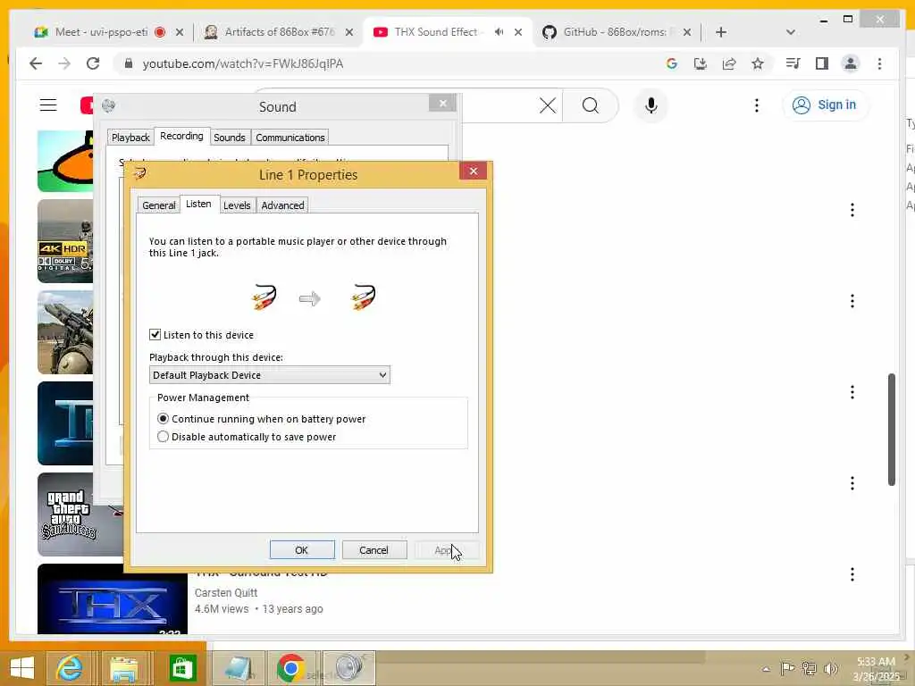Click Cancel in Line 1 Properties
Viewport: 915px width, 686px height.
(x=374, y=550)
